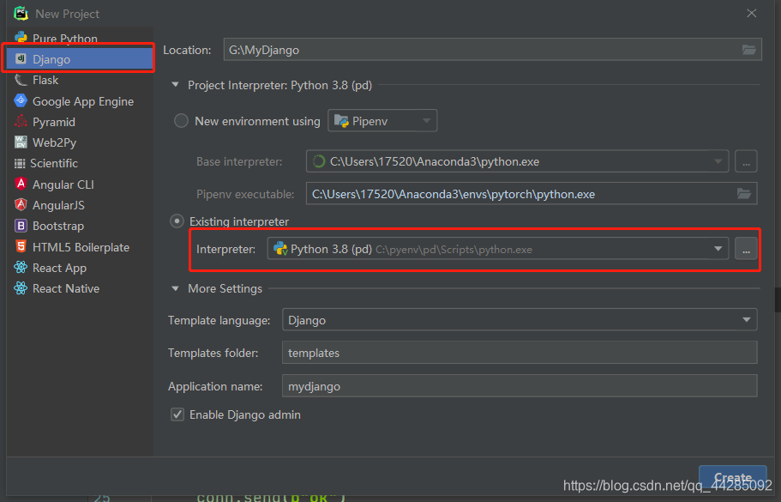Image resolution: width=781 pixels, height=502 pixels.
Task: Click the AngularJS shield icon
Action: (21, 205)
